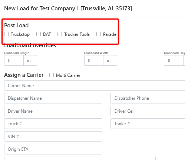Select the Parade checkbox
Image resolution: width=185 pixels, height=160 pixels.
[99, 34]
